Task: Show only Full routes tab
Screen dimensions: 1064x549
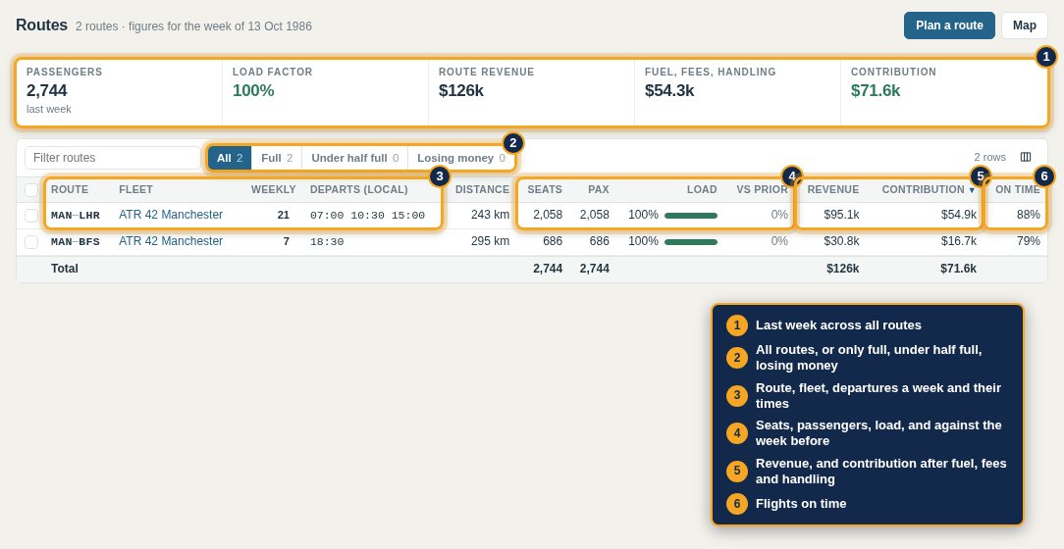Action: (277, 158)
